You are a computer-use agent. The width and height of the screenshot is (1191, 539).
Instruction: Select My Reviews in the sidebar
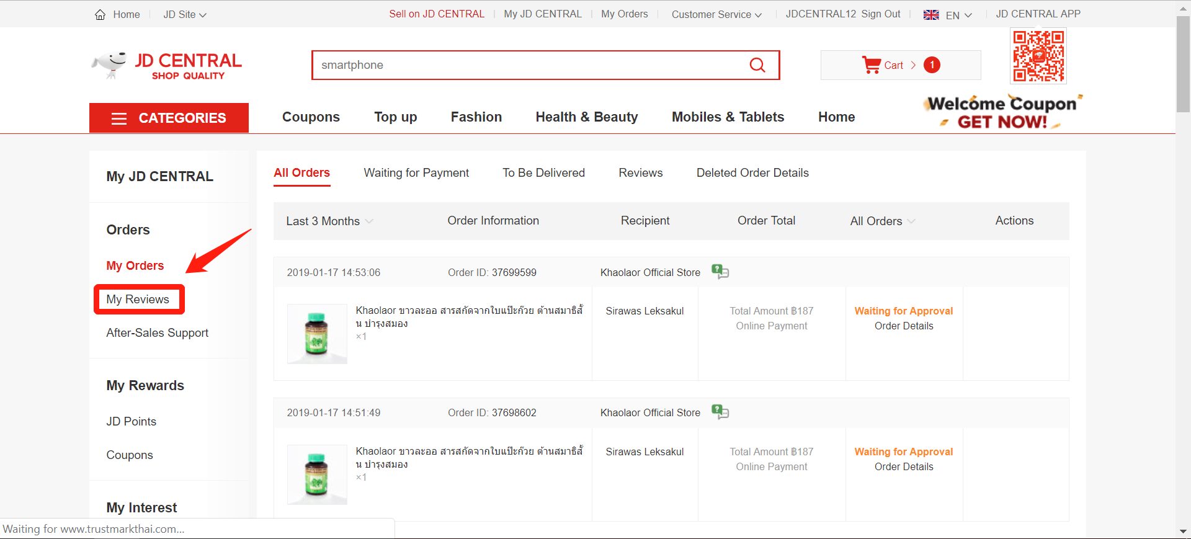tap(138, 300)
